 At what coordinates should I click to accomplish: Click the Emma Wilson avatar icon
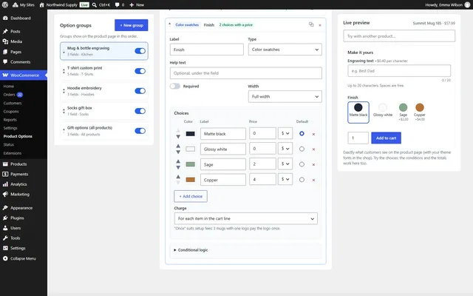point(467,5)
